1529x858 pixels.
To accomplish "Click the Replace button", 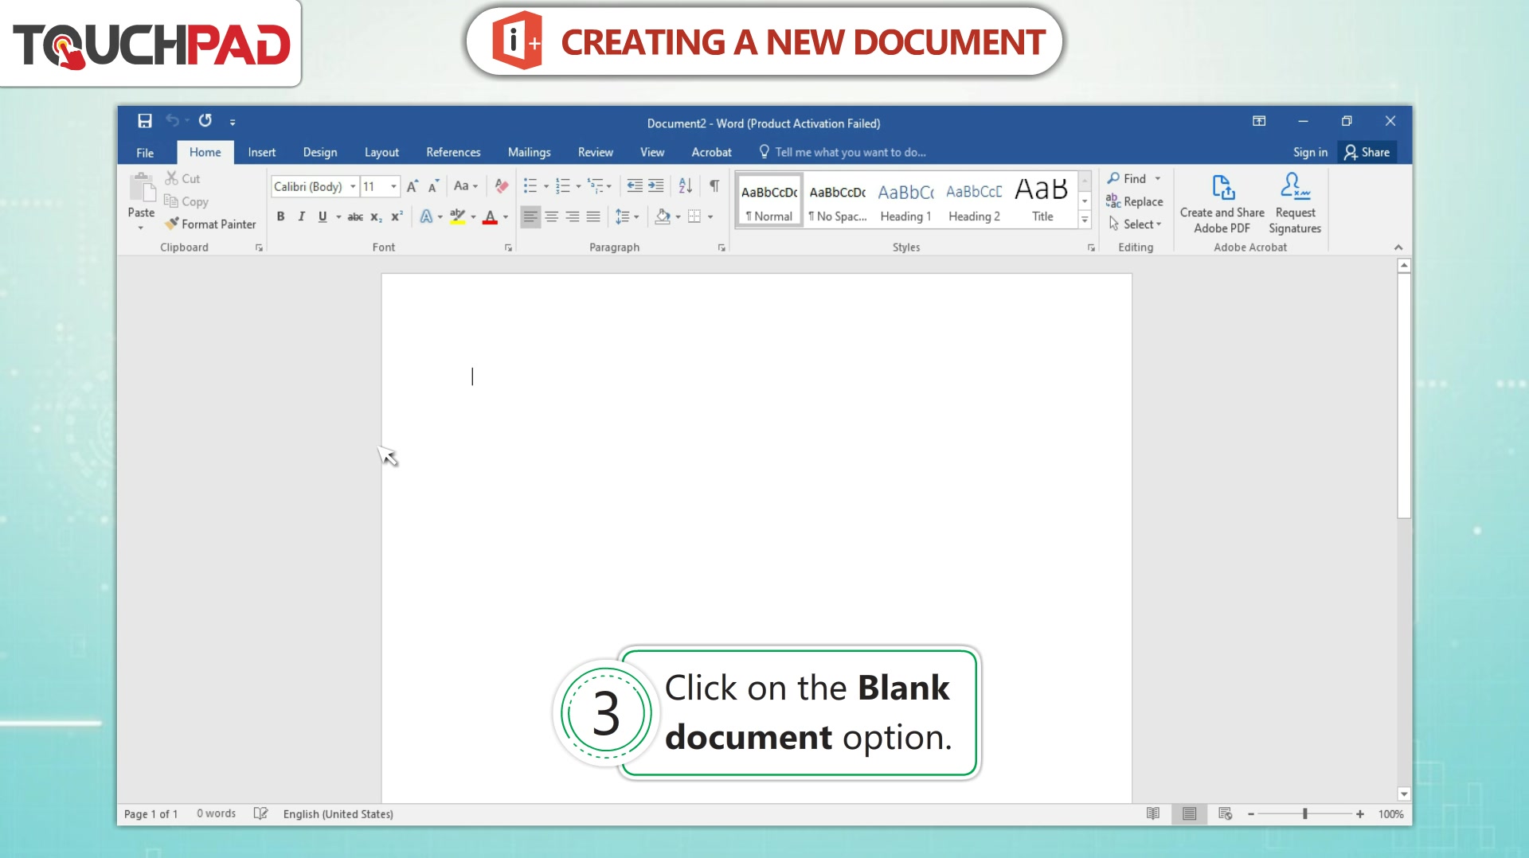I will 1135,201.
